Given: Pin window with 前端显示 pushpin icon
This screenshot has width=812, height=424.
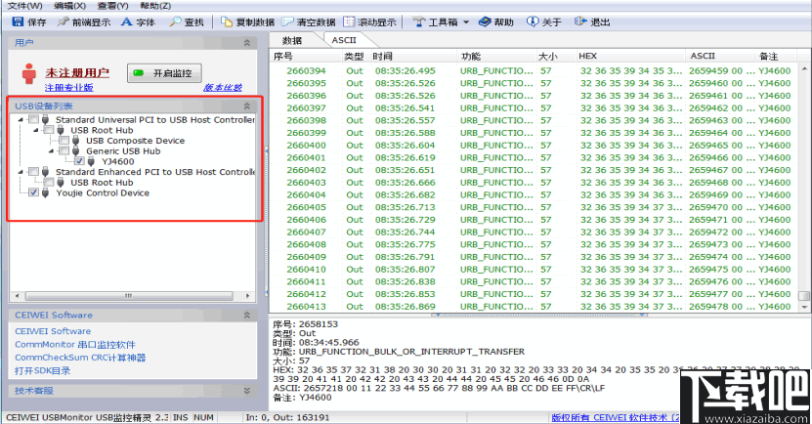Looking at the screenshot, I should click(64, 21).
